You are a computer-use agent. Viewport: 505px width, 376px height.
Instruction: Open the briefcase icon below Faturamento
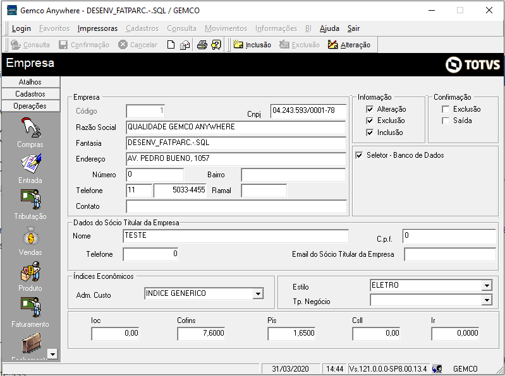(x=32, y=343)
